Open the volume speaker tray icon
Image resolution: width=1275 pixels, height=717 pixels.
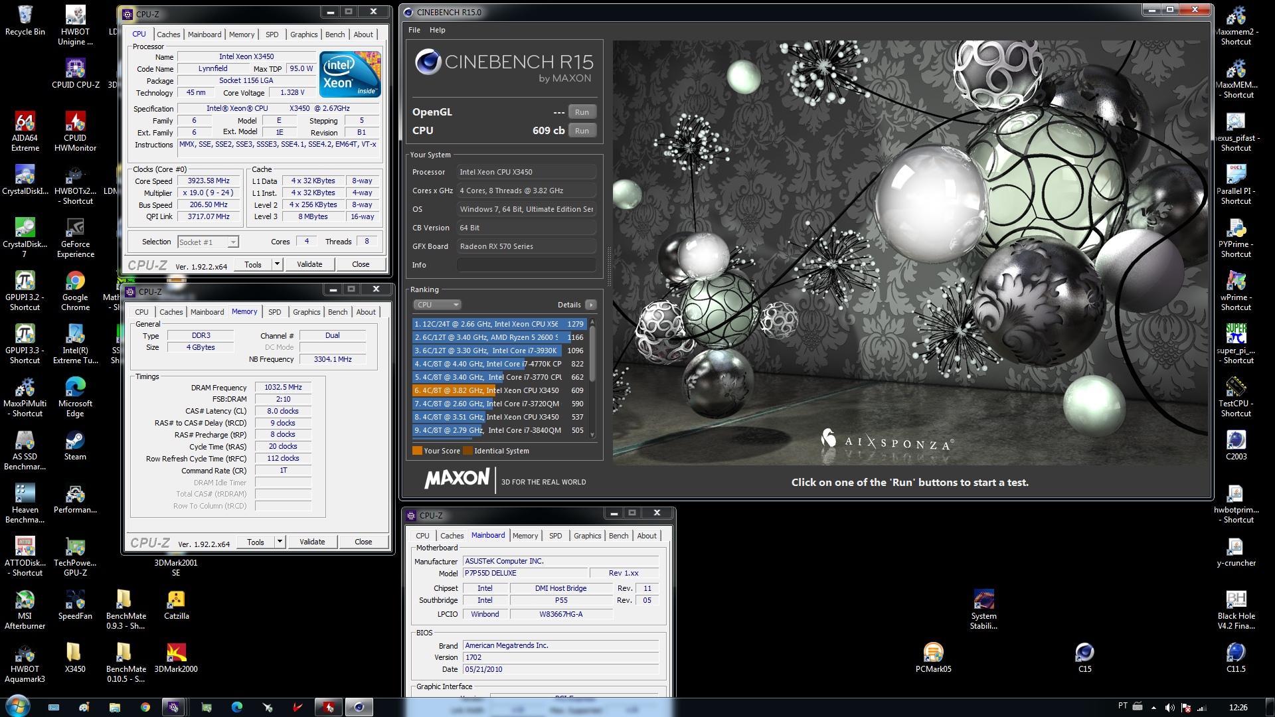click(x=1169, y=708)
